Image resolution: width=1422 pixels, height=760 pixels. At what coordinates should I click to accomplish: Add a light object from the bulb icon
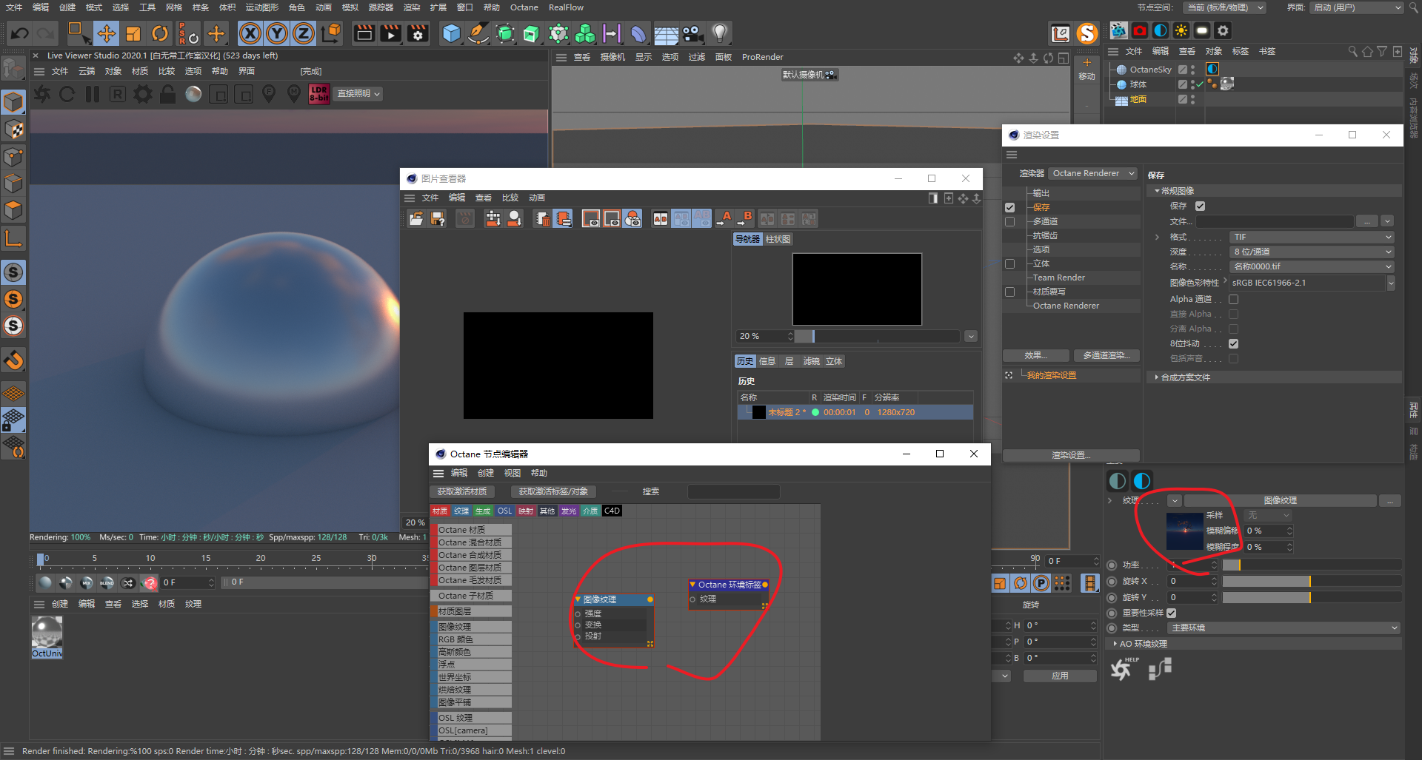point(720,33)
